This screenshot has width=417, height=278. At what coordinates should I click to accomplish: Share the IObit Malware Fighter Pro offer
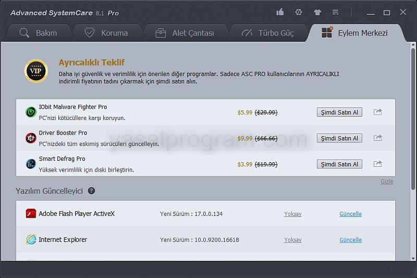click(x=378, y=112)
